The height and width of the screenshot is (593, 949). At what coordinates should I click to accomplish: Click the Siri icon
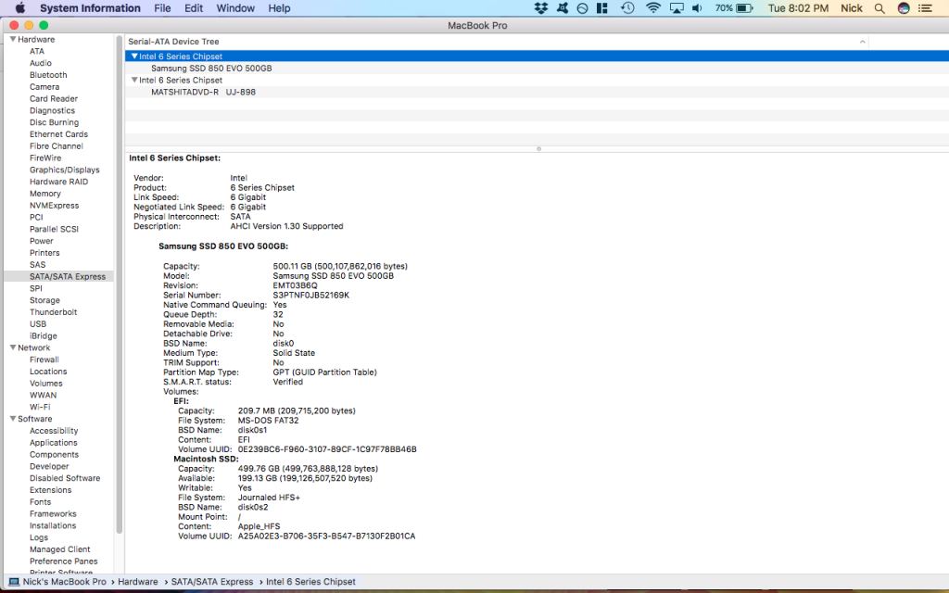click(904, 7)
